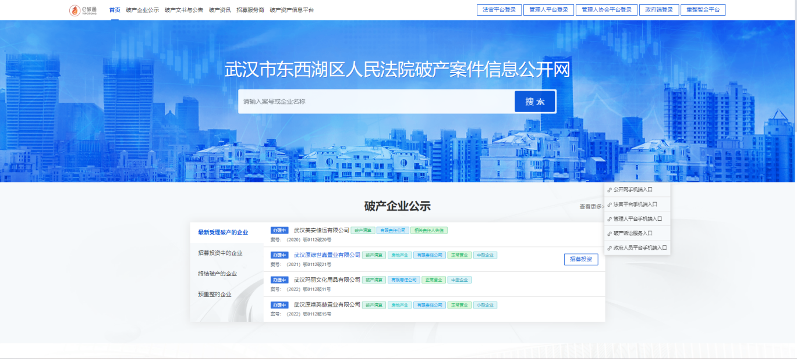Click the 法官平台登录 button
The image size is (797, 359).
[x=499, y=10]
